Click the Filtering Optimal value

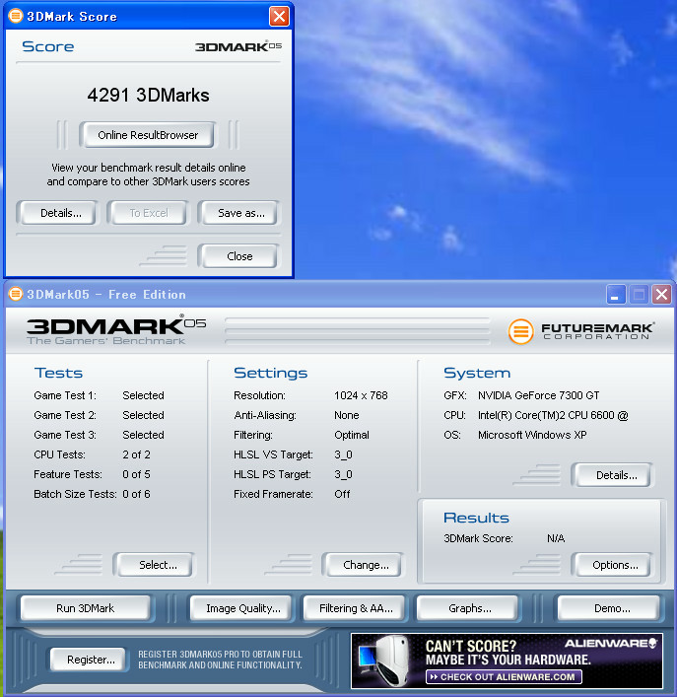click(x=352, y=435)
